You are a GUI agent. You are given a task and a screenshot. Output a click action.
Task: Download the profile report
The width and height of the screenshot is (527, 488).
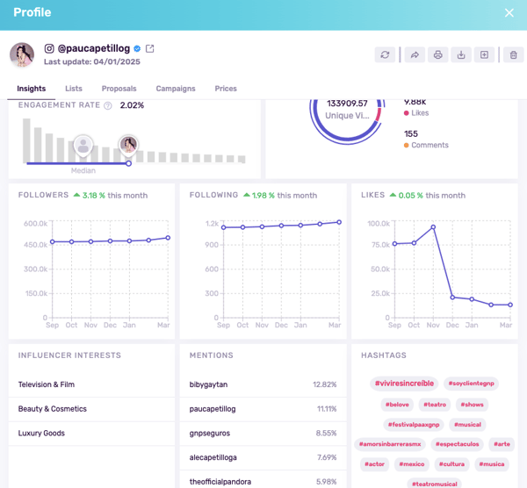[461, 54]
